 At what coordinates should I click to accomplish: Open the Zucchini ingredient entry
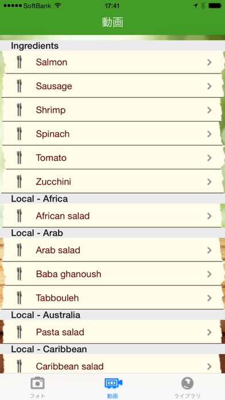(113, 182)
